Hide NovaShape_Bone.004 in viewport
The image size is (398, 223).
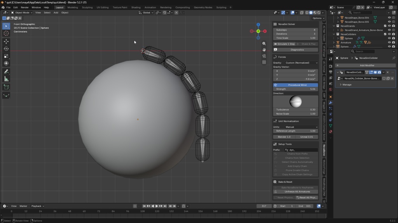pos(389,18)
